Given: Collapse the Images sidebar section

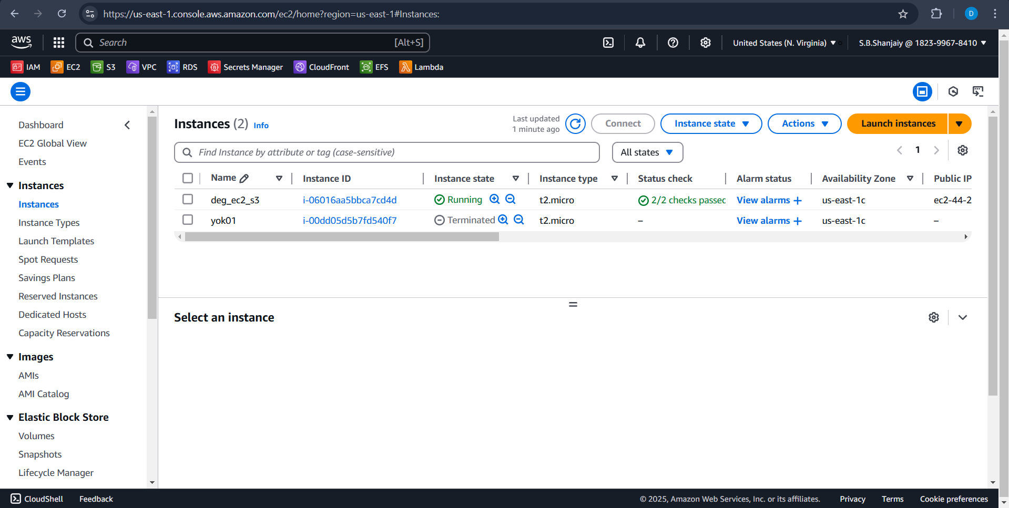Looking at the screenshot, I should coord(10,357).
